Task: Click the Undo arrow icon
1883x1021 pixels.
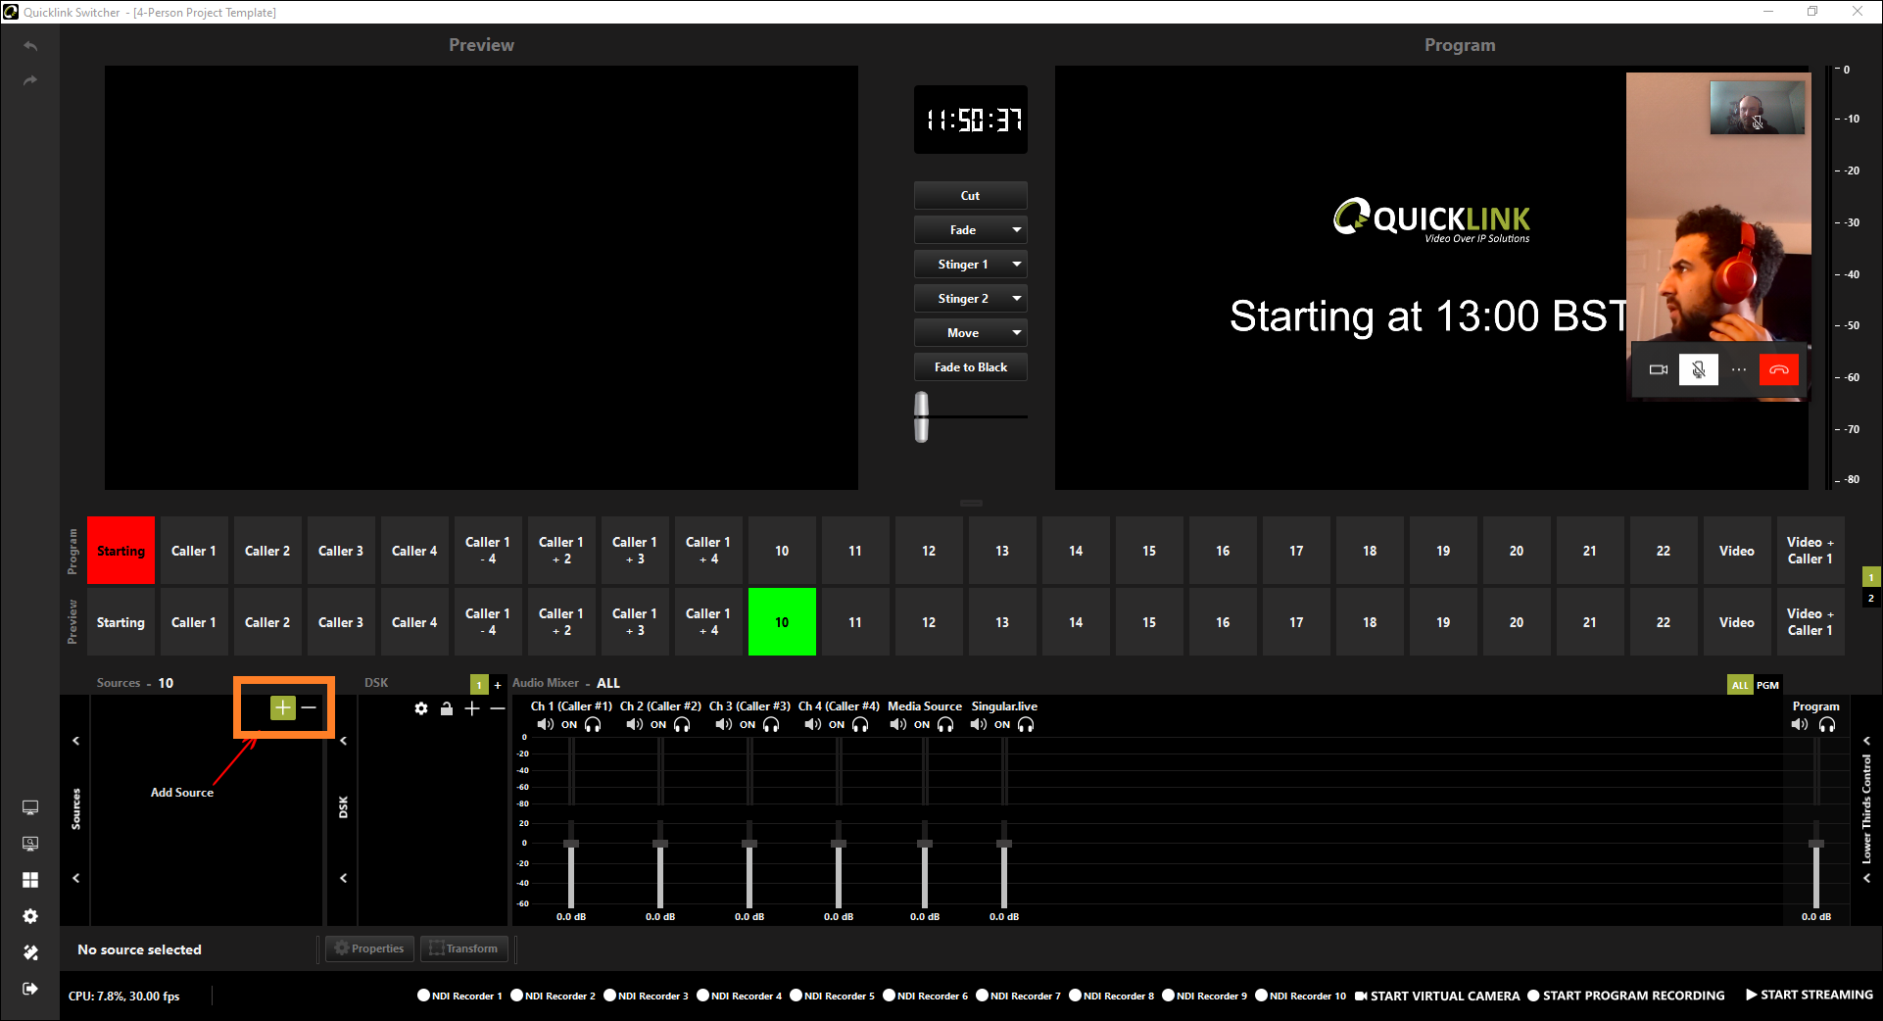Action: click(30, 46)
